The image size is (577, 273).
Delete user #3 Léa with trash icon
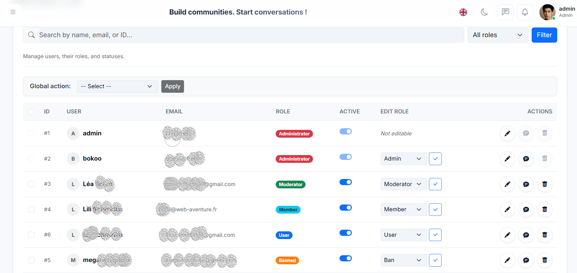pyautogui.click(x=545, y=184)
